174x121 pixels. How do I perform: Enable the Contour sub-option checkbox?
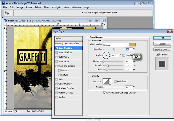pos(59,70)
